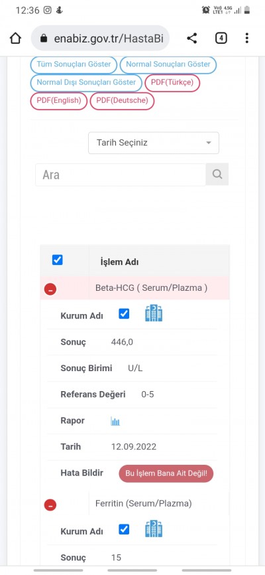The height and width of the screenshot is (575, 265).
Task: Open the share icon in toolbar
Action: [192, 38]
